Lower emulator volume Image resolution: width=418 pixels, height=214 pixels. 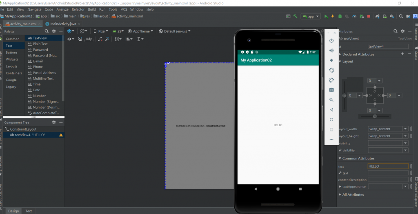tap(331, 60)
